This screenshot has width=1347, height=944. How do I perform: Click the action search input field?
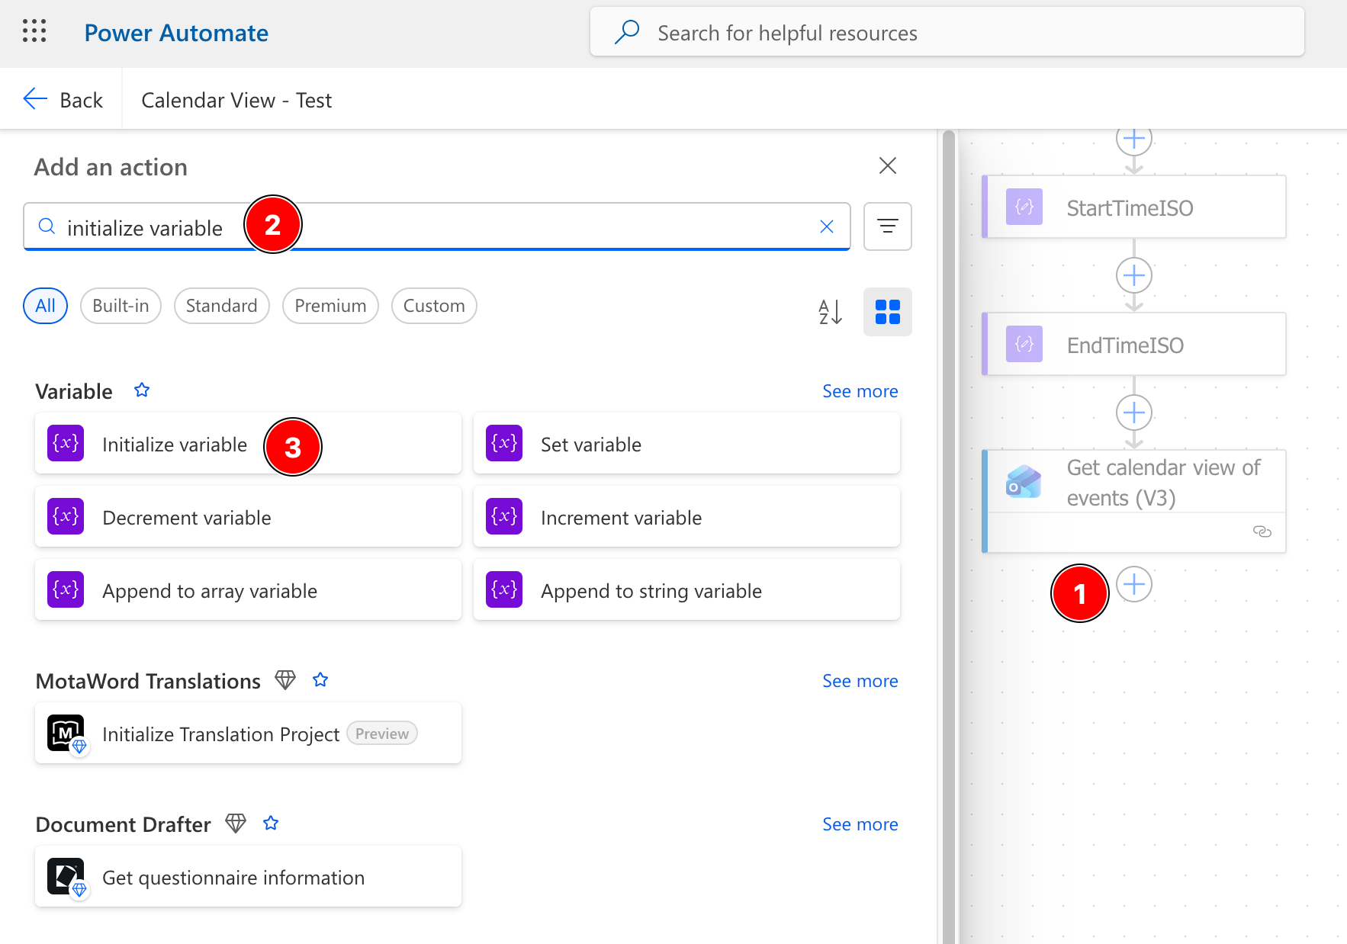click(437, 226)
